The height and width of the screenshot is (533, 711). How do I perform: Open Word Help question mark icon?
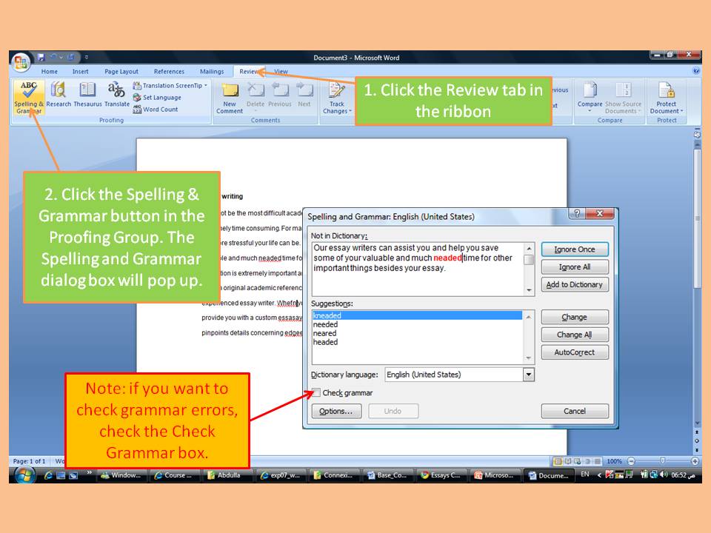pyautogui.click(x=696, y=71)
